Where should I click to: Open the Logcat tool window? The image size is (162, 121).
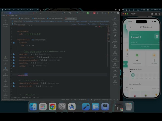tap(5, 81)
